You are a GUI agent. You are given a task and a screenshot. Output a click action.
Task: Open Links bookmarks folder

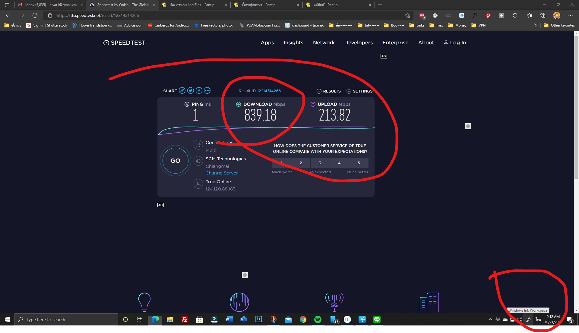click(x=417, y=25)
